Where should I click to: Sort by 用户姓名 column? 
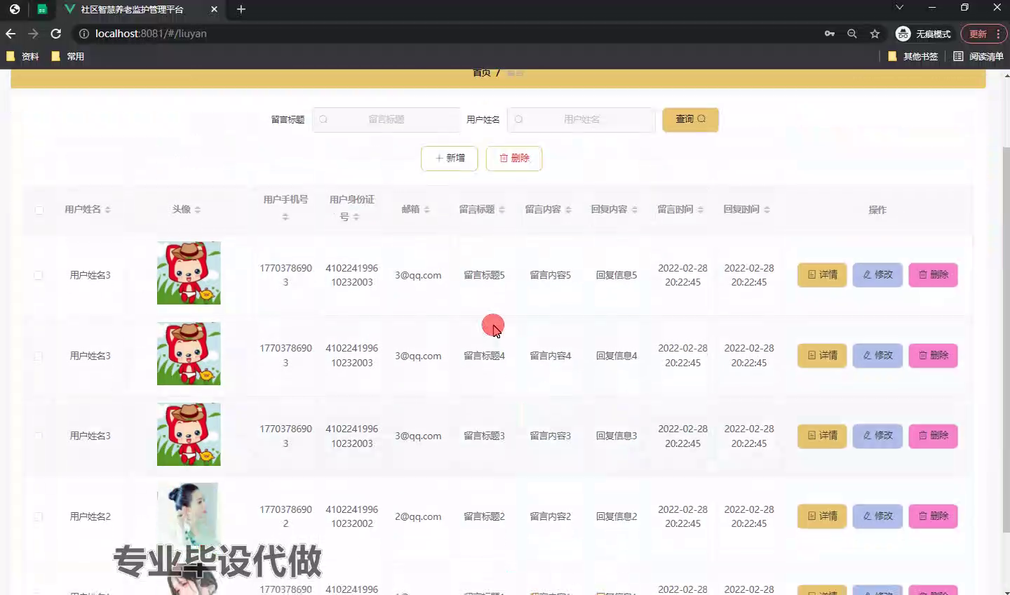coord(107,210)
